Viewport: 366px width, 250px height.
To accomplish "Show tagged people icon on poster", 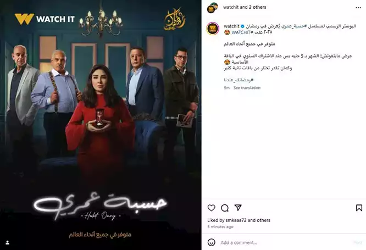I will coord(8,243).
